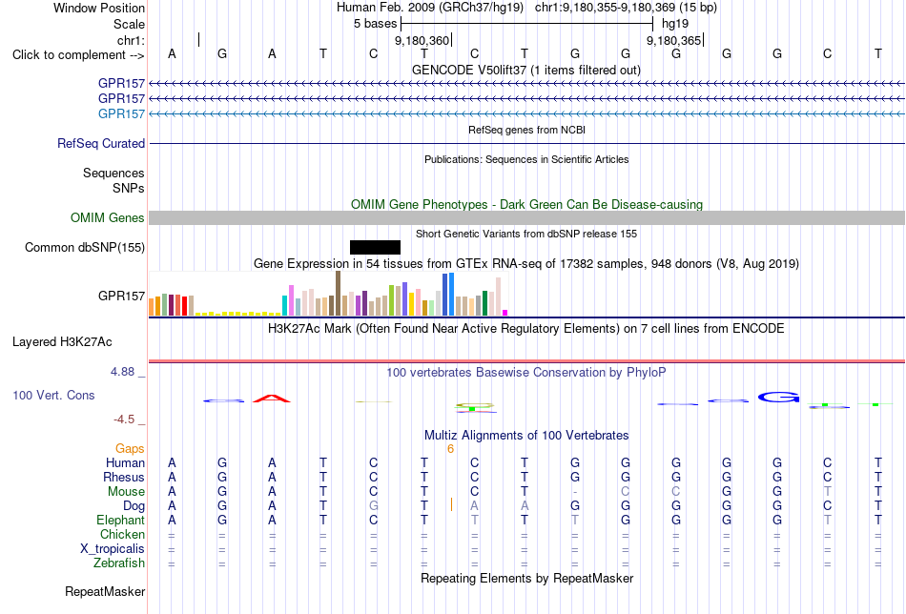Select the Elephant alignment row label

(x=120, y=520)
